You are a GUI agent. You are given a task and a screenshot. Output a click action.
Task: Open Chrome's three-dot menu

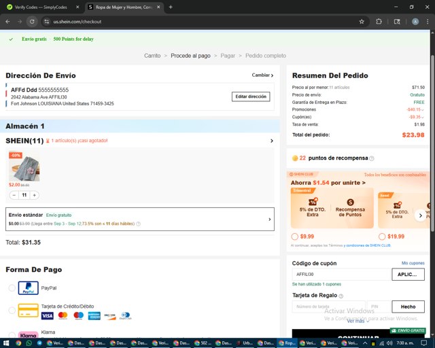point(428,22)
